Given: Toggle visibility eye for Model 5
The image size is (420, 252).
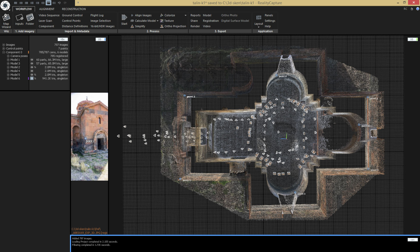Looking at the screenshot, I should (32, 75).
